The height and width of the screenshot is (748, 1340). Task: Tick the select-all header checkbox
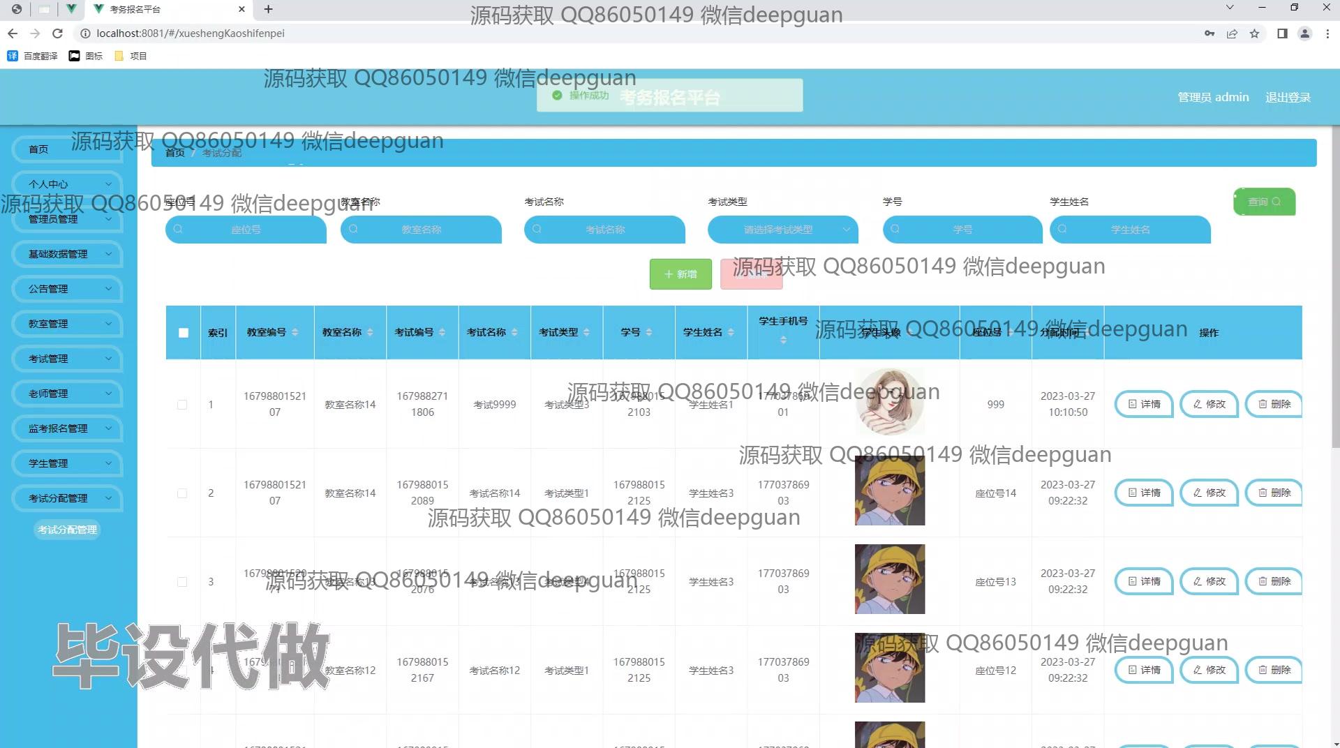[184, 333]
